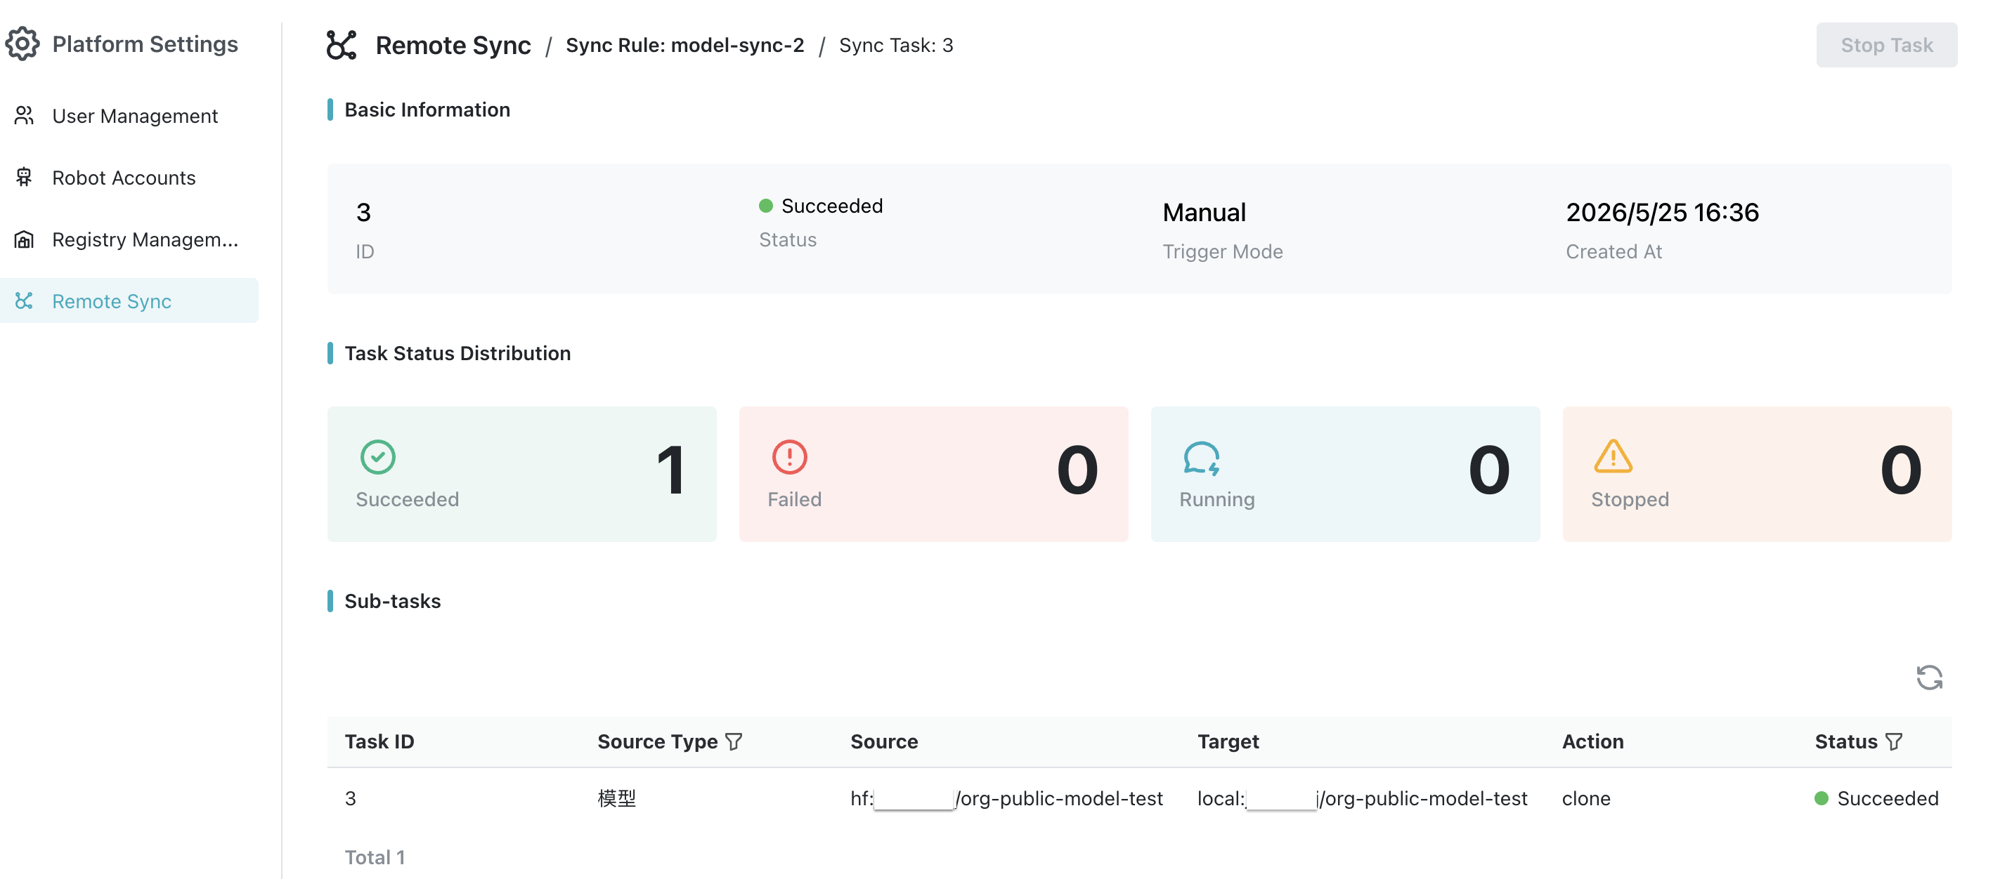Open Robot Accounts in the sidebar
The height and width of the screenshot is (879, 1993).
coord(129,178)
